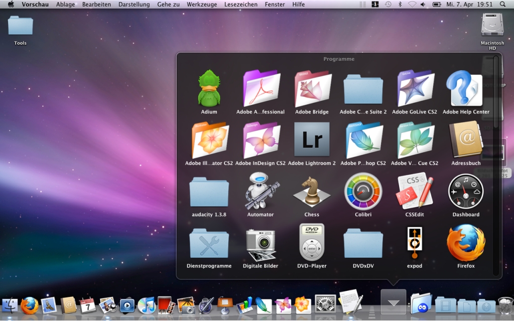Image resolution: width=514 pixels, height=321 pixels.
Task: Click the Bluetooth status icon
Action: (400, 4)
